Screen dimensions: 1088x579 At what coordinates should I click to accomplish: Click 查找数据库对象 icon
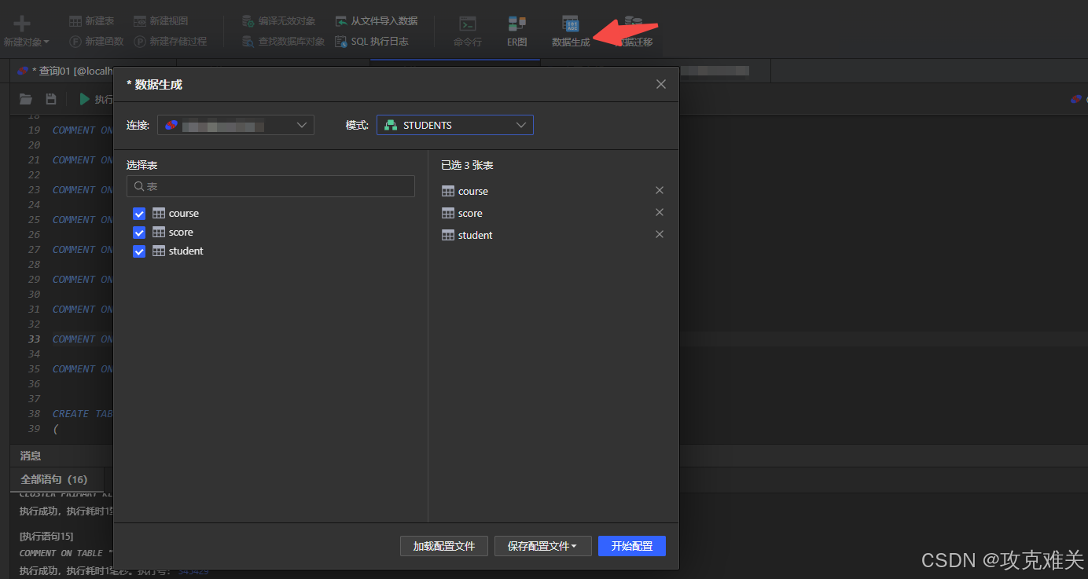283,42
